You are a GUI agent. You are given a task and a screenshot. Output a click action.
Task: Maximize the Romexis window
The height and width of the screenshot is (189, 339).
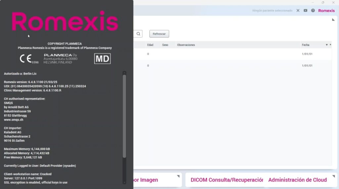pos(323,3)
